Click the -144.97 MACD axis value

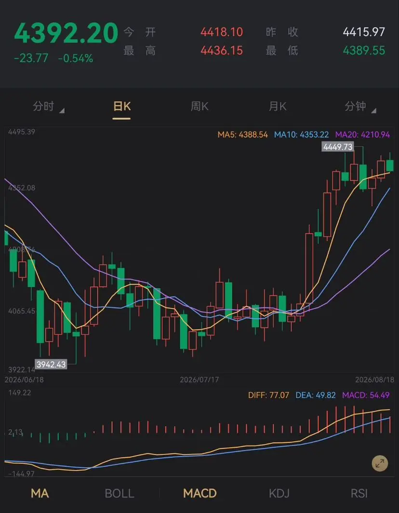(x=21, y=473)
